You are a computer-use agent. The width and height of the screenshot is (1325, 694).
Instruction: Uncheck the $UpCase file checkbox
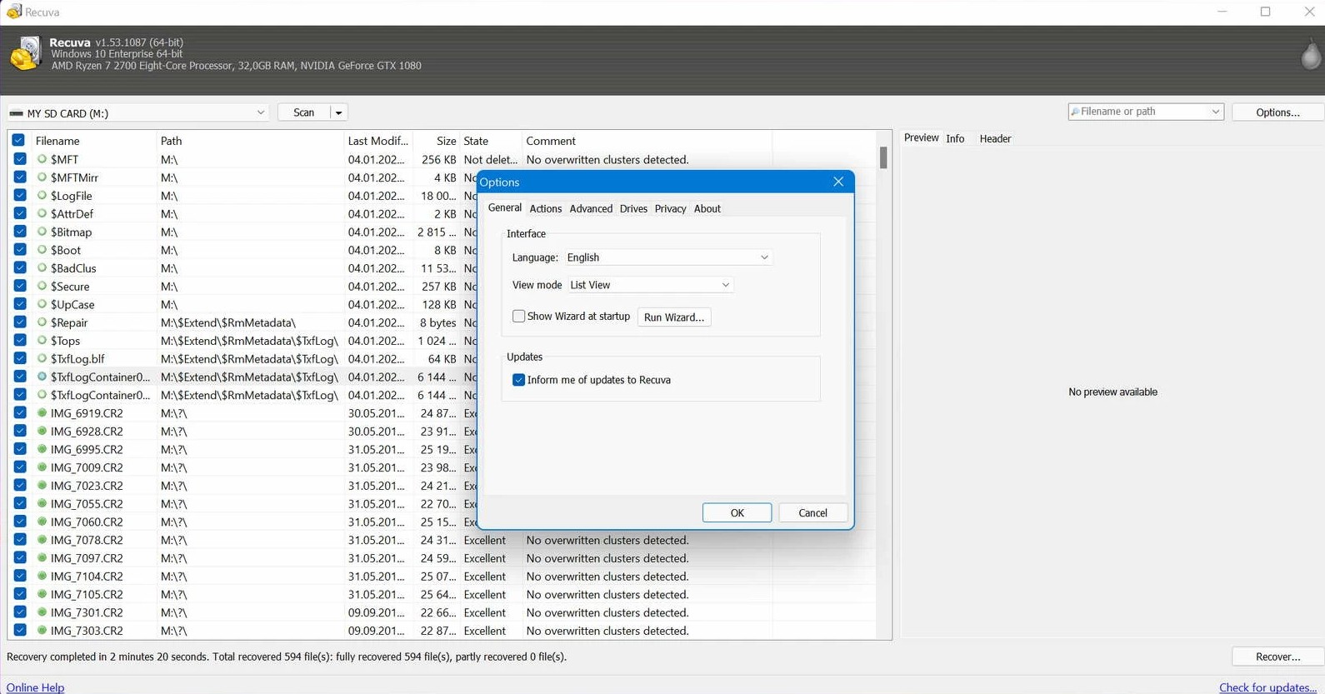click(x=20, y=304)
